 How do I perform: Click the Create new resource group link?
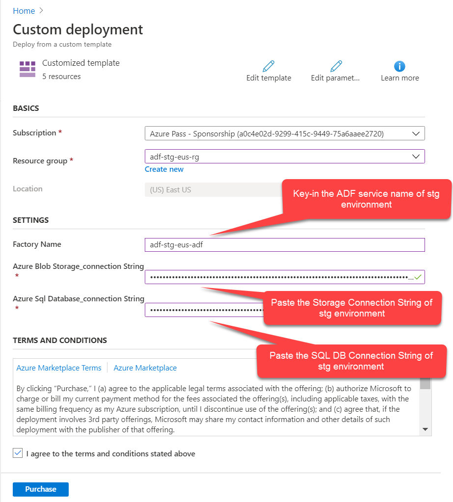point(164,169)
